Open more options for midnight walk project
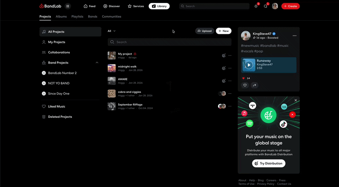The width and height of the screenshot is (339, 187). point(230,68)
